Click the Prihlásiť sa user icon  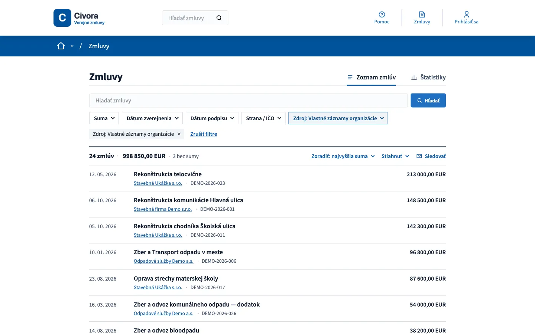tap(467, 14)
